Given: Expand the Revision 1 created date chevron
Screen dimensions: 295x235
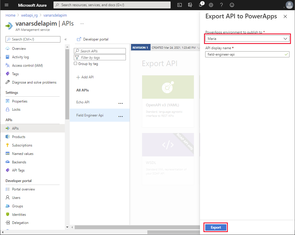Looking at the screenshot, I should tap(198, 48).
